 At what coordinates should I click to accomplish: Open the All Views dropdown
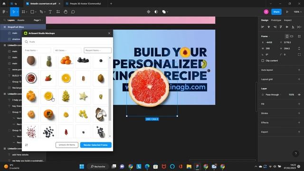click(67, 50)
